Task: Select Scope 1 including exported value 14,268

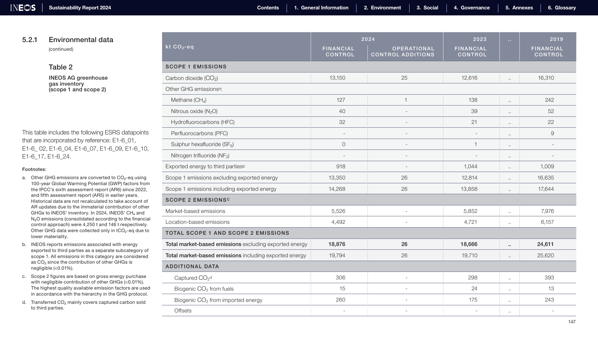Action: [x=337, y=189]
